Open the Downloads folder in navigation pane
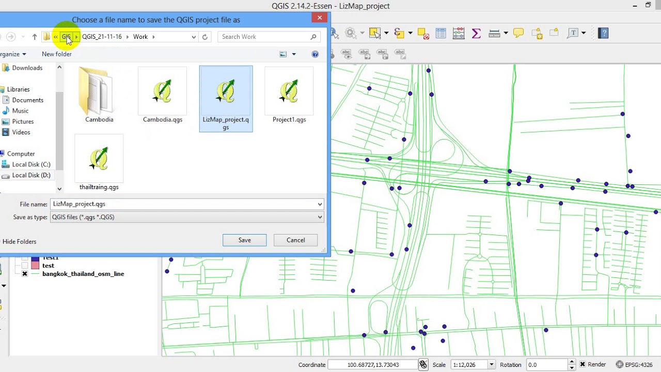Viewport: 661px width, 372px height. (27, 68)
